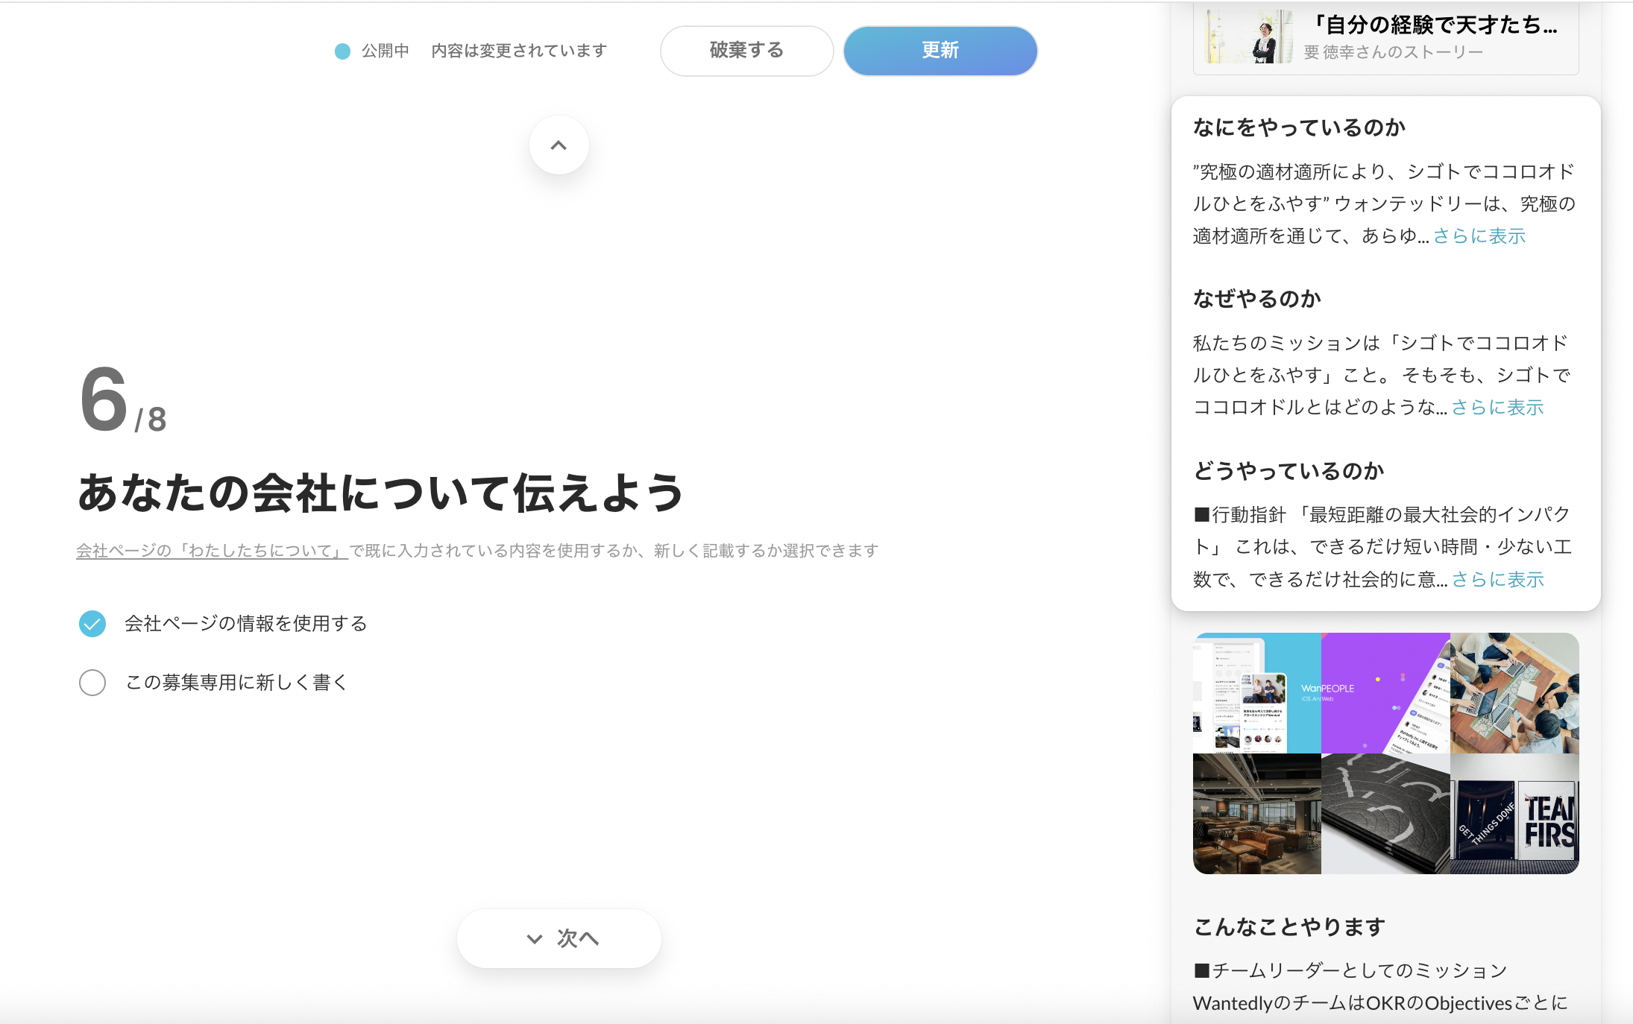Image resolution: width=1633 pixels, height=1024 pixels.
Task: Click the blue 公開中 status dot icon
Action: pos(342,51)
